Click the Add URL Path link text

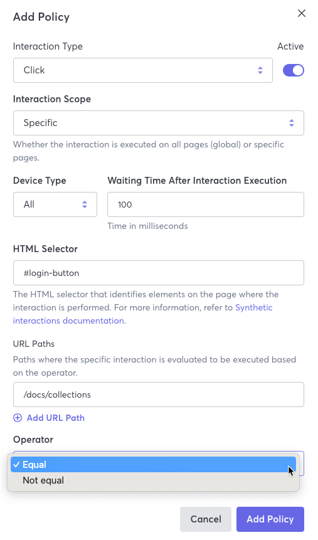pyautogui.click(x=56, y=418)
